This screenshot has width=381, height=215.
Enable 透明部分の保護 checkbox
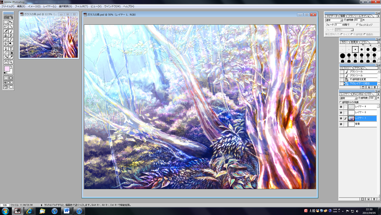click(341, 102)
